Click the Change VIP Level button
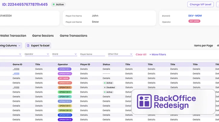The image size is (219, 122). click(x=201, y=5)
